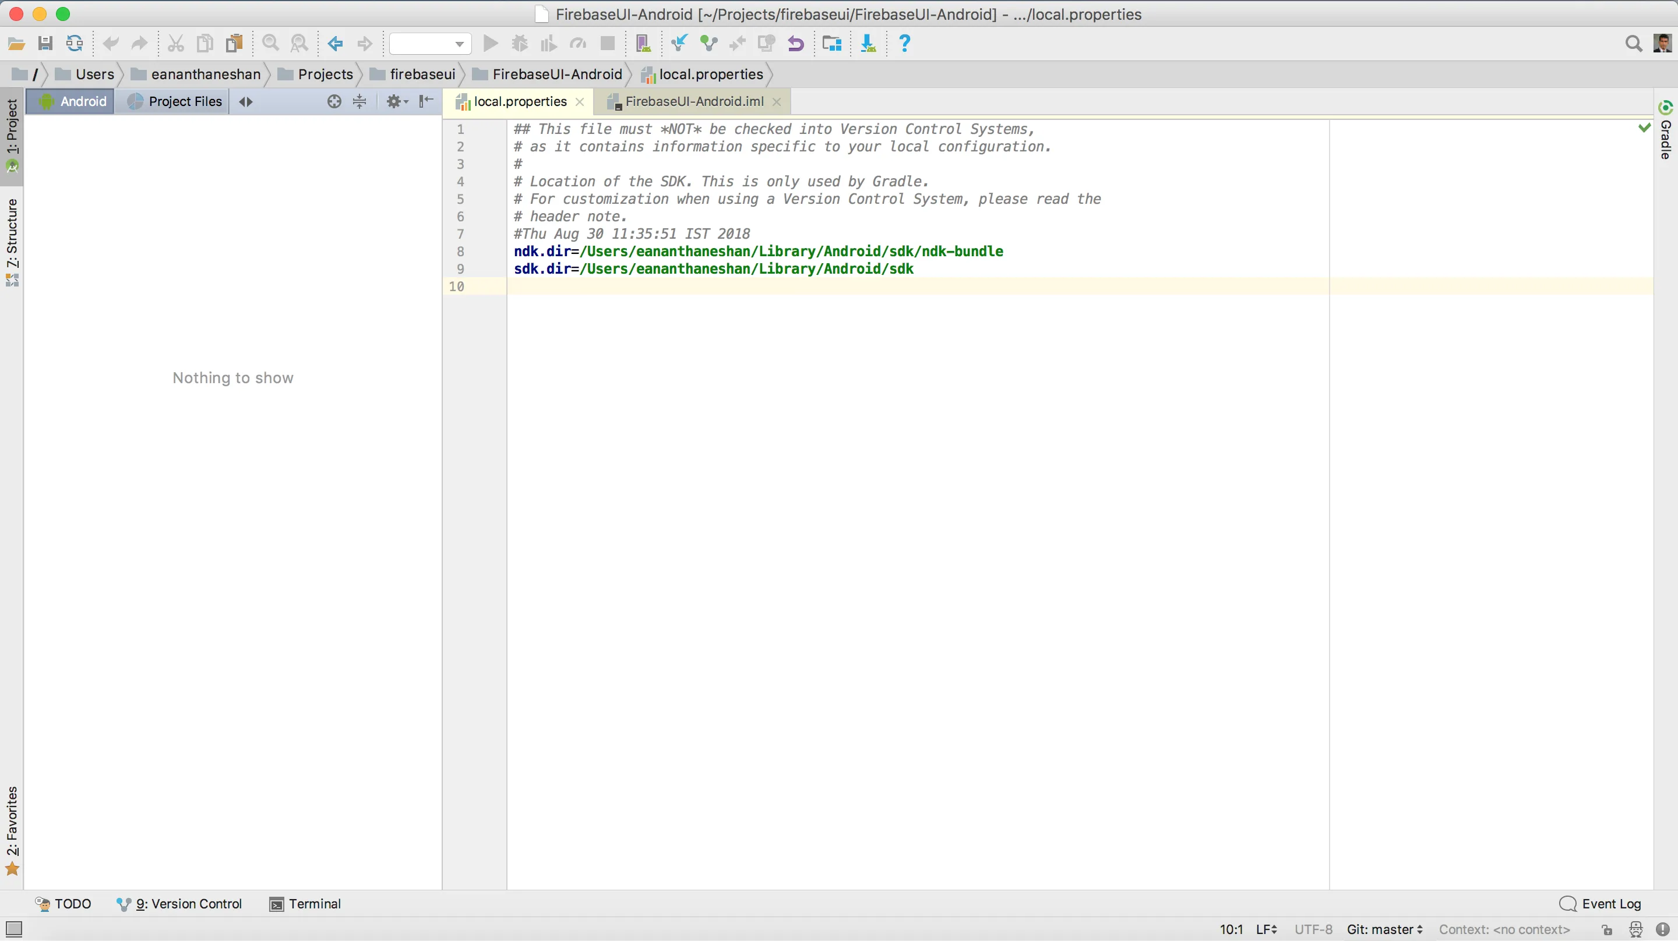Screen dimensions: 1678x941
Task: Click the Save All toolbar icon
Action: pos(45,44)
